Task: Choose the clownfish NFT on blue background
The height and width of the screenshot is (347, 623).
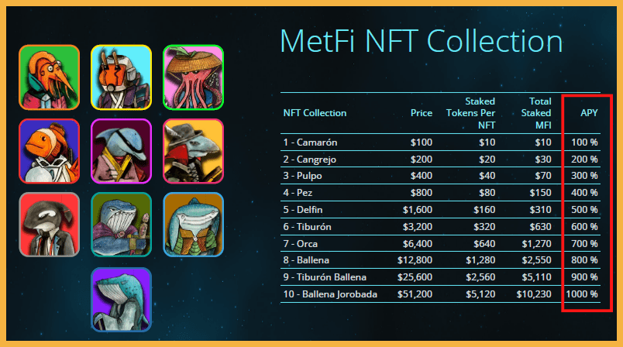Action: click(50, 151)
